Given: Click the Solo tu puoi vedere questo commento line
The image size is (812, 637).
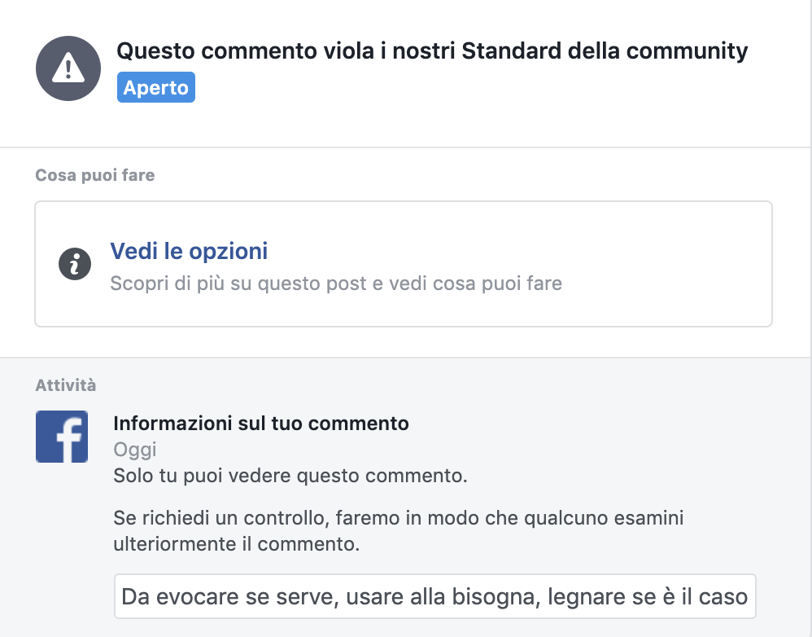Looking at the screenshot, I should (x=290, y=476).
